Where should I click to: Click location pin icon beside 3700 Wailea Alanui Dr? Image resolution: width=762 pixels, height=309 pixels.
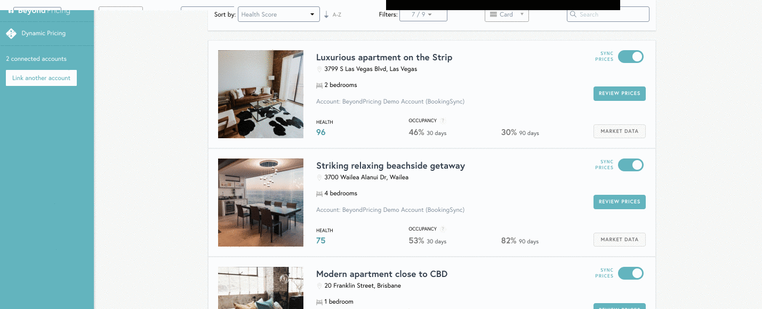tap(319, 178)
